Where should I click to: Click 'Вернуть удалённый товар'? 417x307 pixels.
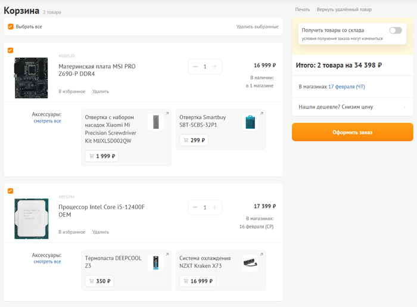click(344, 10)
